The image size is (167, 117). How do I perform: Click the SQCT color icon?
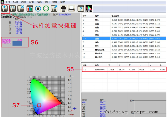pyautogui.click(x=89, y=8)
